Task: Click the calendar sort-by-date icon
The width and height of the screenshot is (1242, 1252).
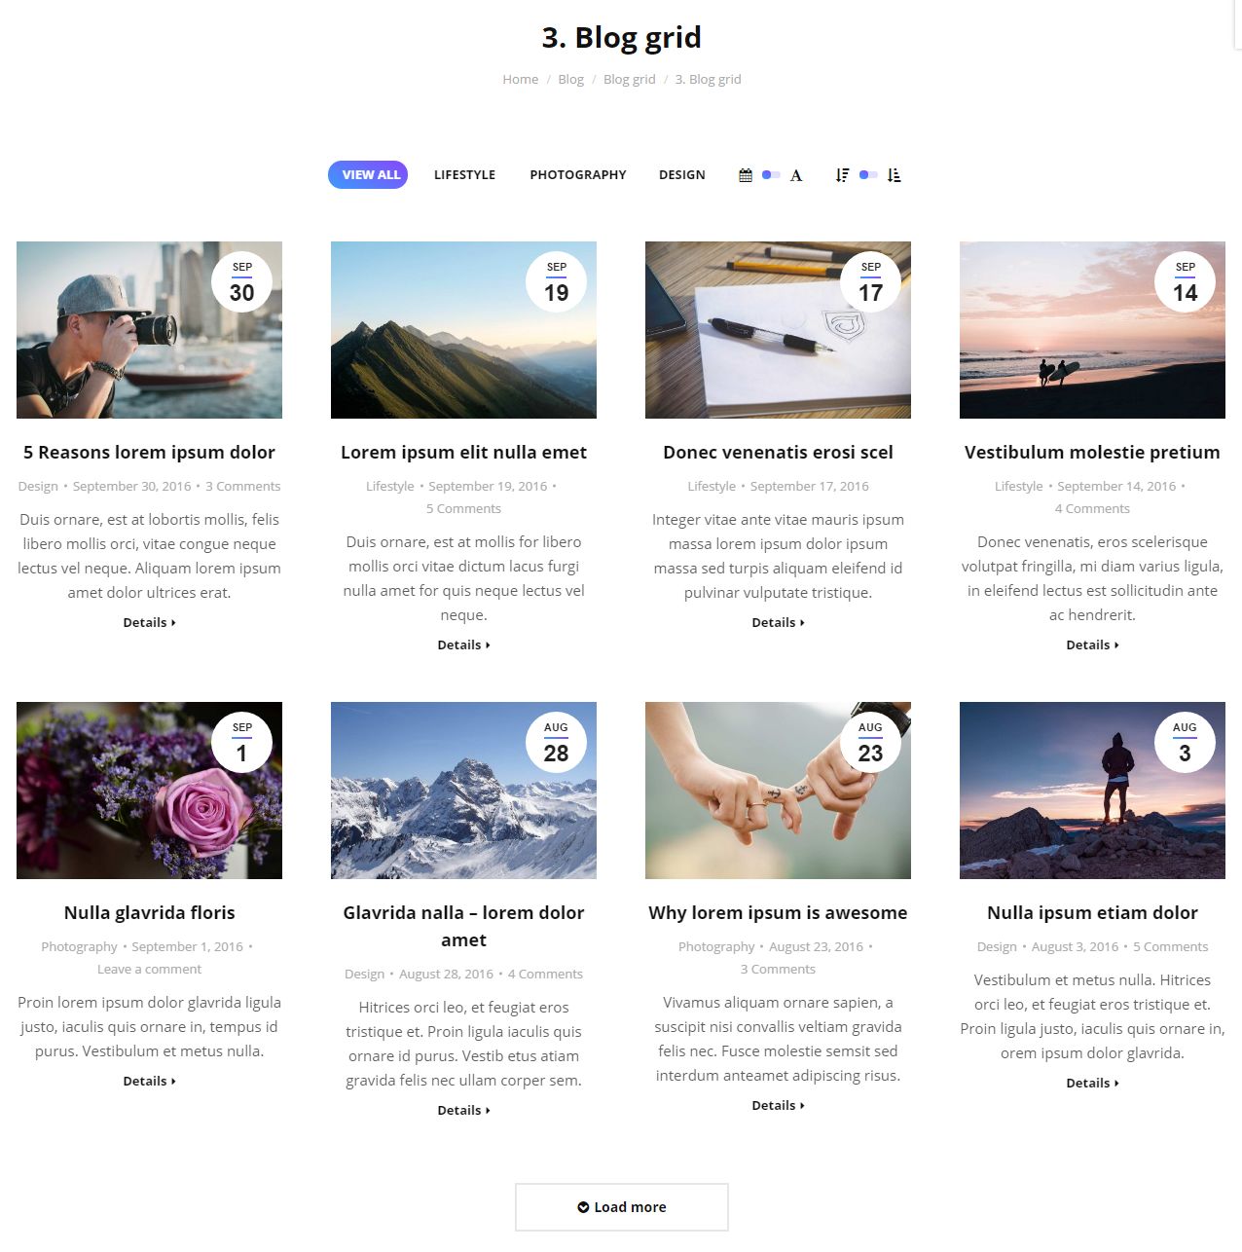Action: tap(746, 175)
